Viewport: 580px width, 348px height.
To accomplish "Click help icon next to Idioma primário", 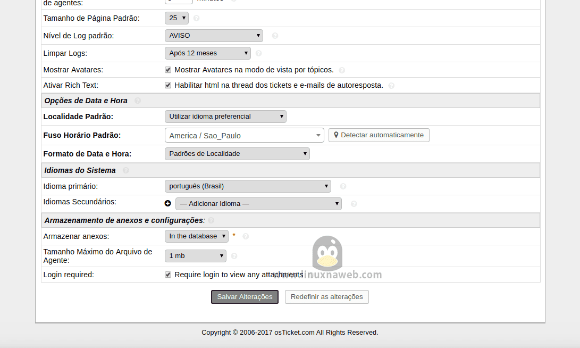I will (x=343, y=186).
